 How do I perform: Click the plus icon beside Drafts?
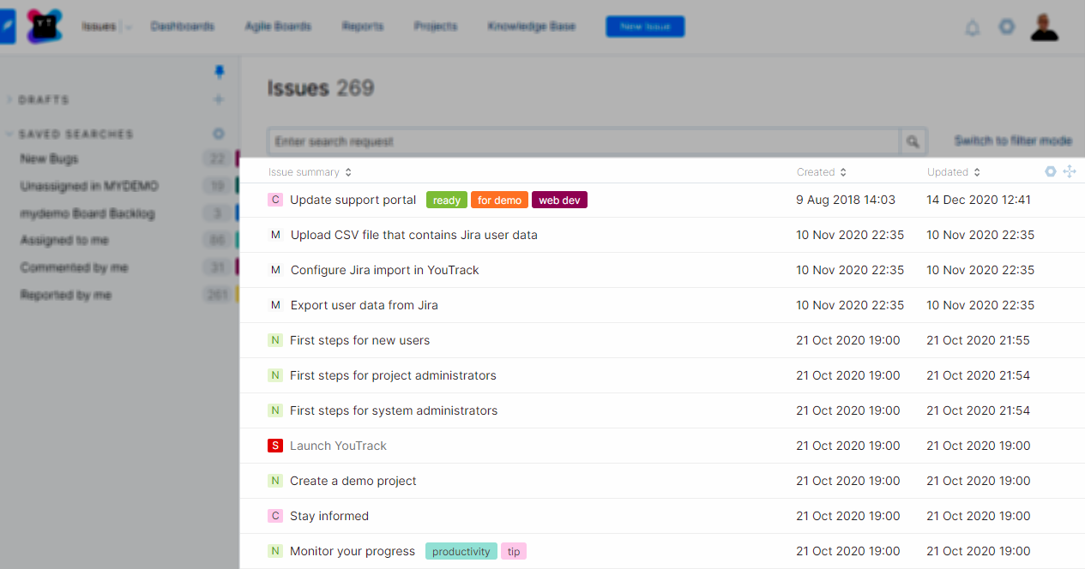coord(219,99)
